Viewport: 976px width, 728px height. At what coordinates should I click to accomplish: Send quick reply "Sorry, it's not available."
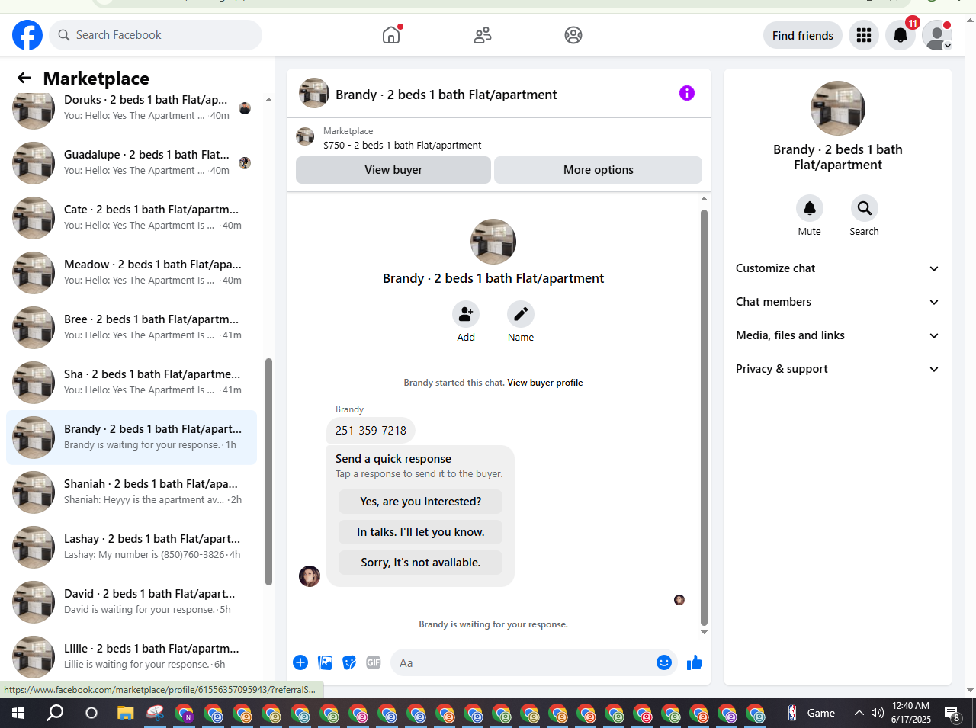point(421,563)
